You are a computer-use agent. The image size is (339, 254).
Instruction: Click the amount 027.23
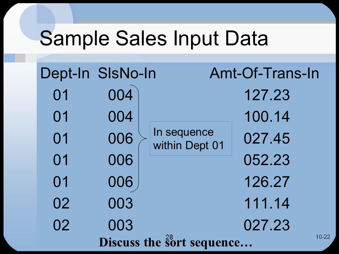coord(267,225)
